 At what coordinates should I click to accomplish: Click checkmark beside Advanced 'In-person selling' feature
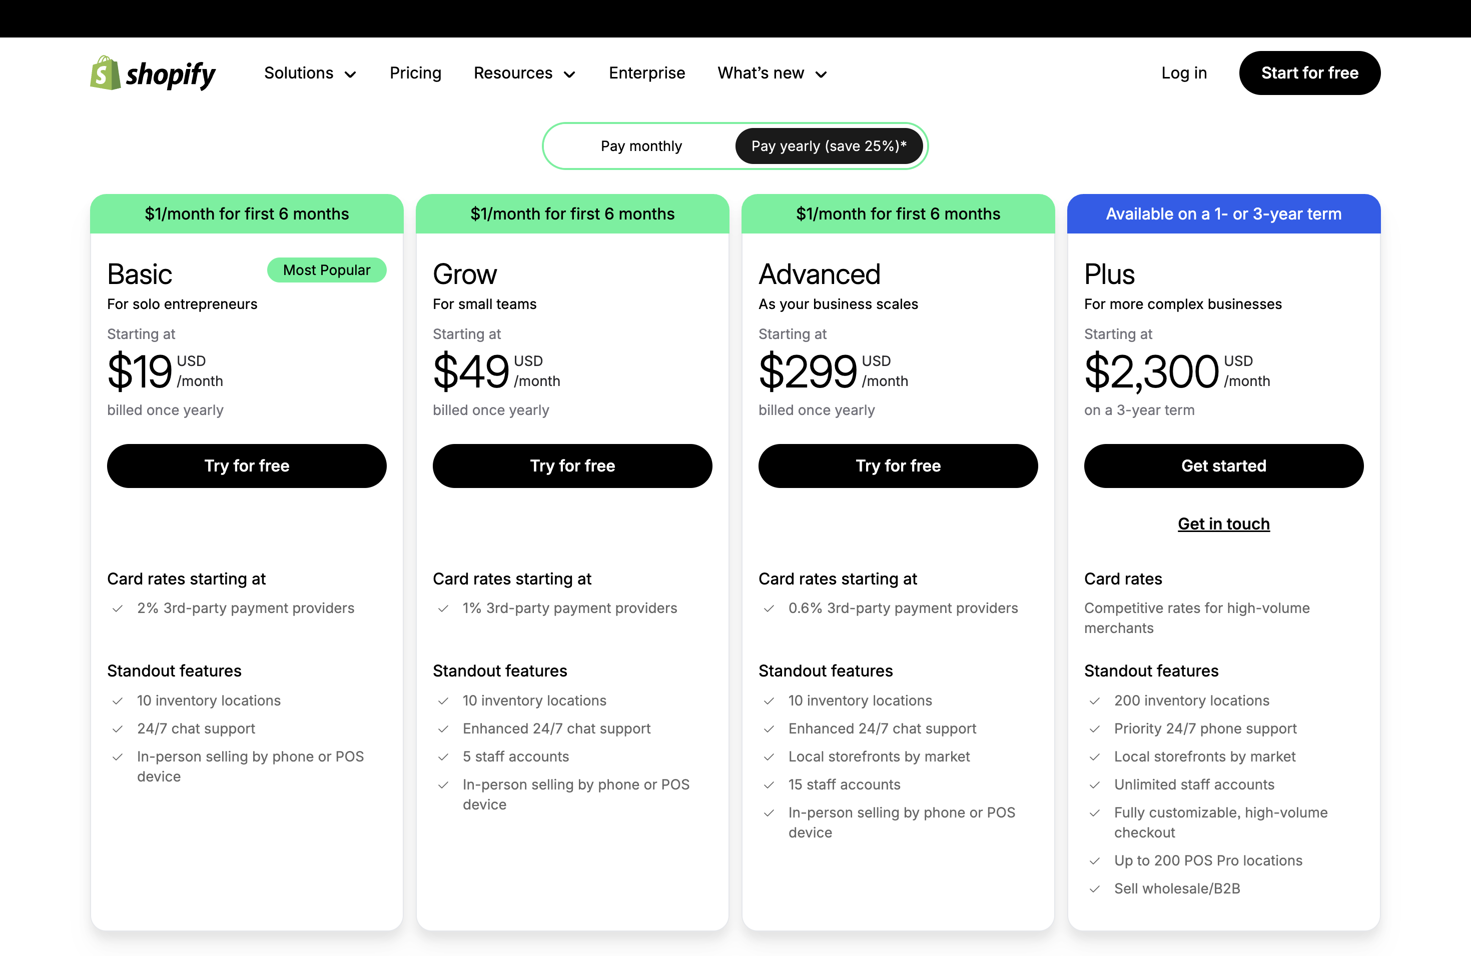769,812
